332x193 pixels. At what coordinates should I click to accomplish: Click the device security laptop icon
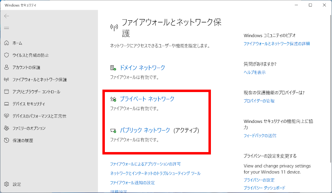pos(7,104)
